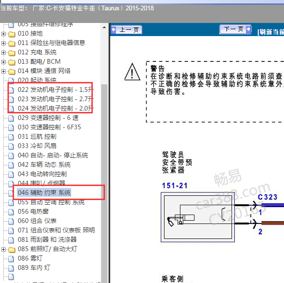Viewport: 284px width, 283px height.
Task: Expand the 014 模块 通信 网络 folder
Action: (x=3, y=71)
